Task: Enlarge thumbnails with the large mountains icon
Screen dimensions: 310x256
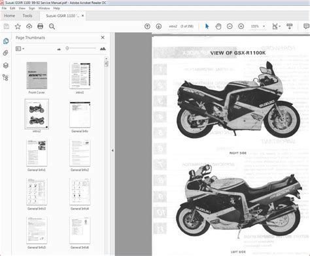Action: pyautogui.click(x=103, y=48)
